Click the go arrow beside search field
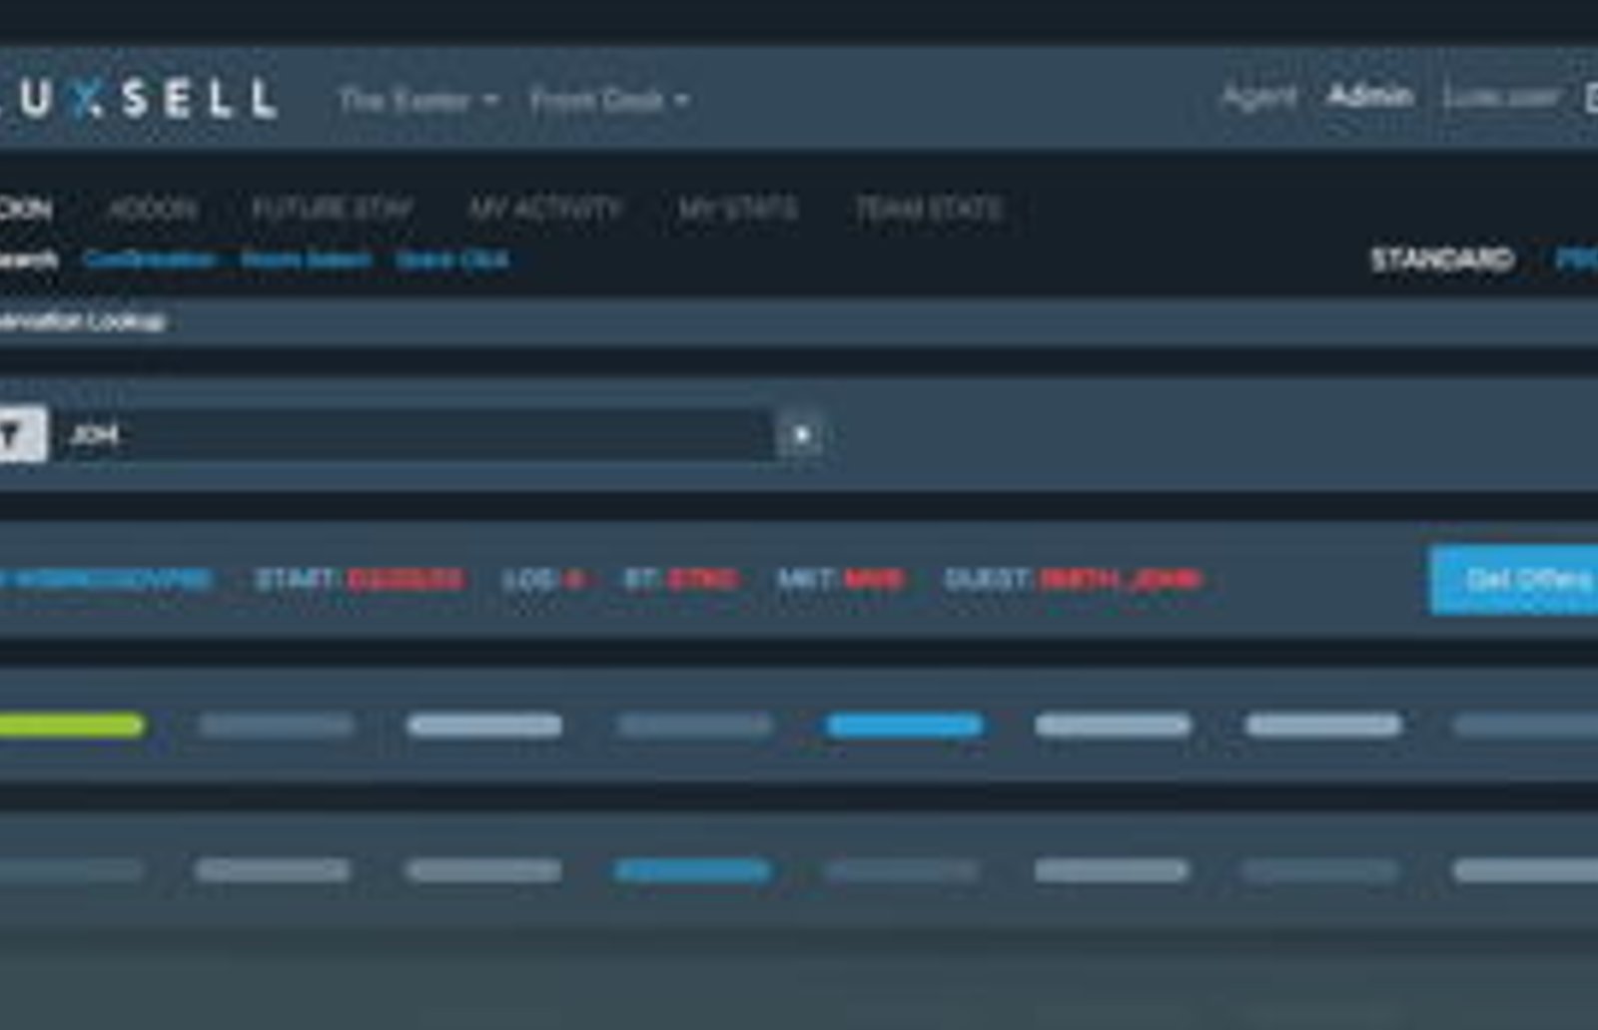This screenshot has width=1598, height=1030. click(x=802, y=435)
